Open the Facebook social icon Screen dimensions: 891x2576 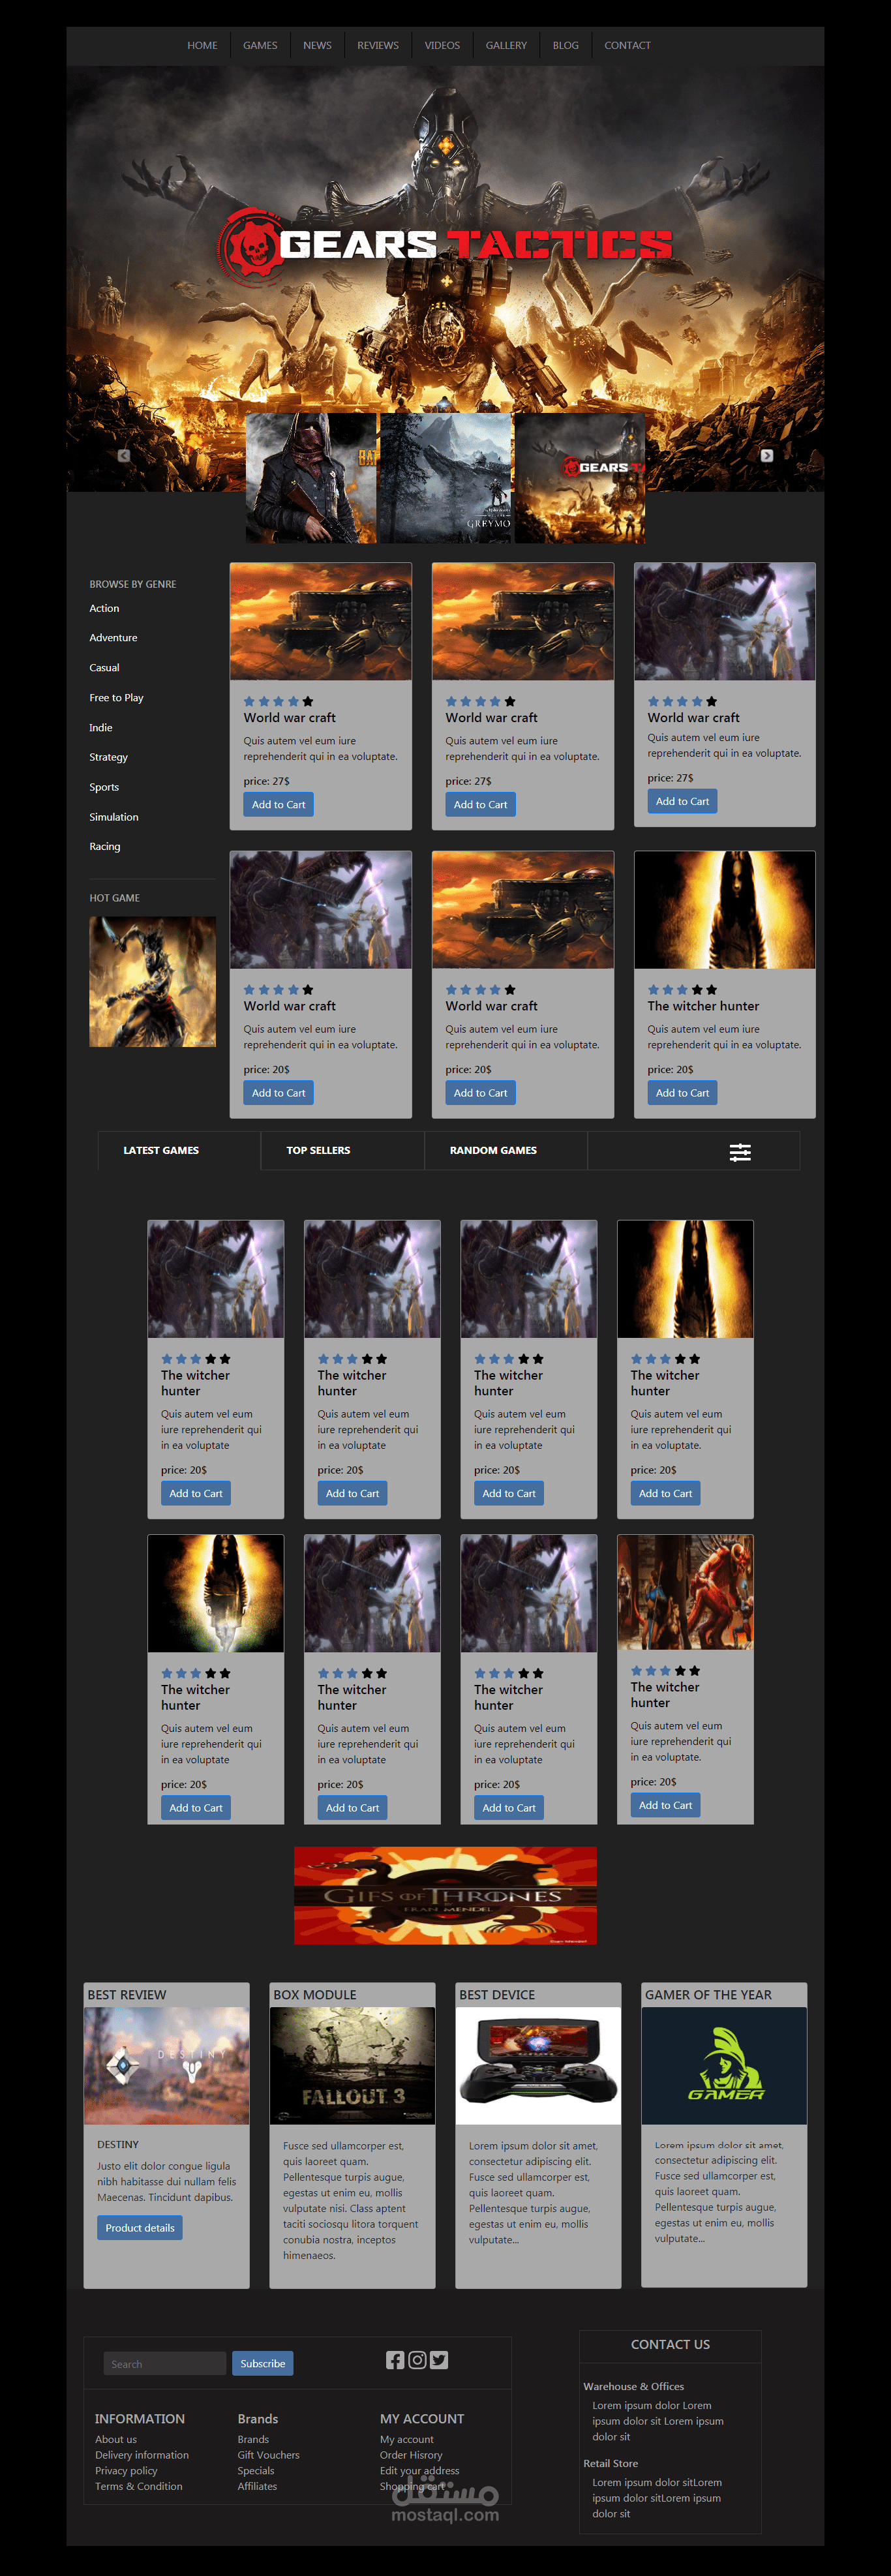[x=395, y=2360]
